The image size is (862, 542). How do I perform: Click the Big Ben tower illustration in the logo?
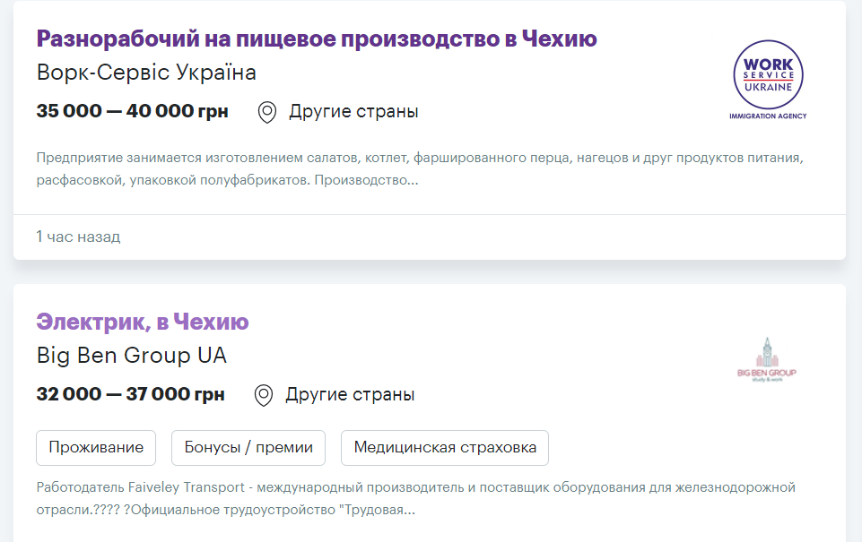pos(766,351)
